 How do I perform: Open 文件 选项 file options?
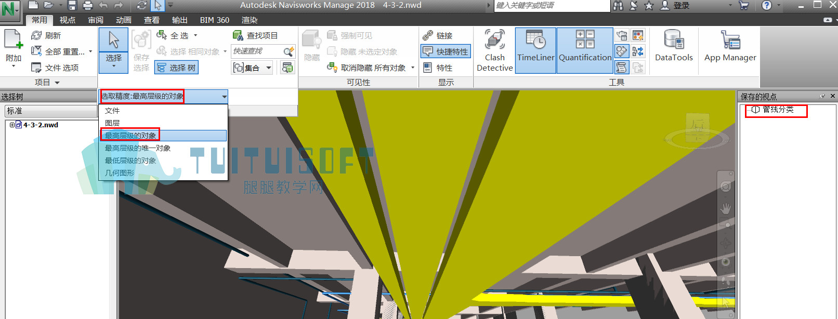click(x=55, y=68)
